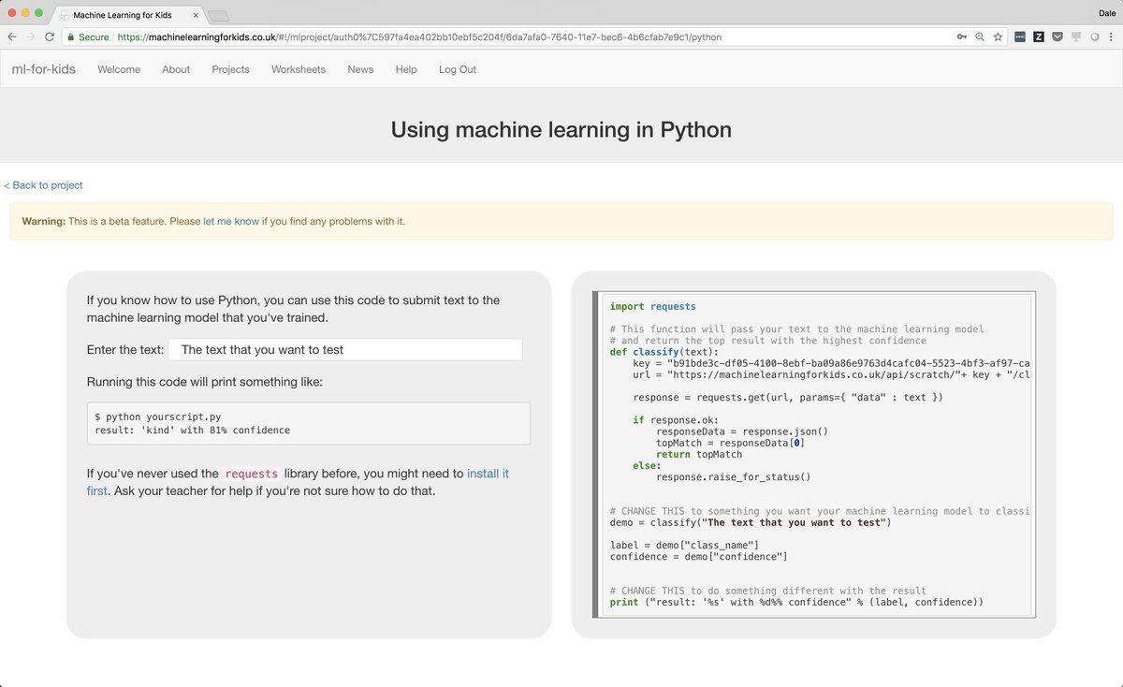Open the Pocket extension icon
This screenshot has width=1123, height=687.
click(1057, 37)
